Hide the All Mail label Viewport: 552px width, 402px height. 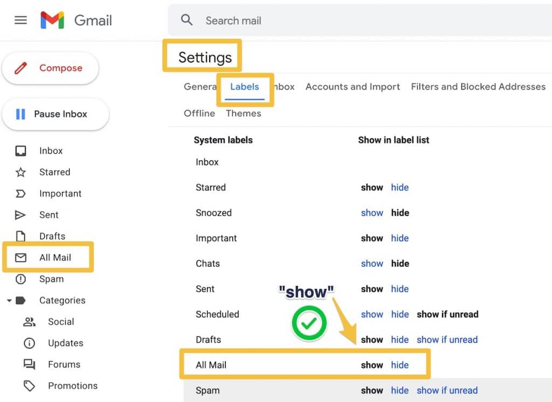tap(400, 365)
